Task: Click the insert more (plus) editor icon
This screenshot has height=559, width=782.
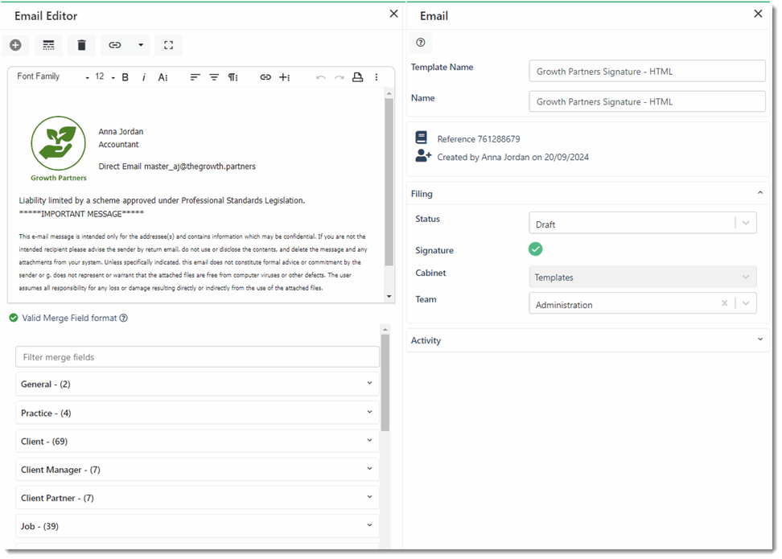Action: [x=284, y=77]
